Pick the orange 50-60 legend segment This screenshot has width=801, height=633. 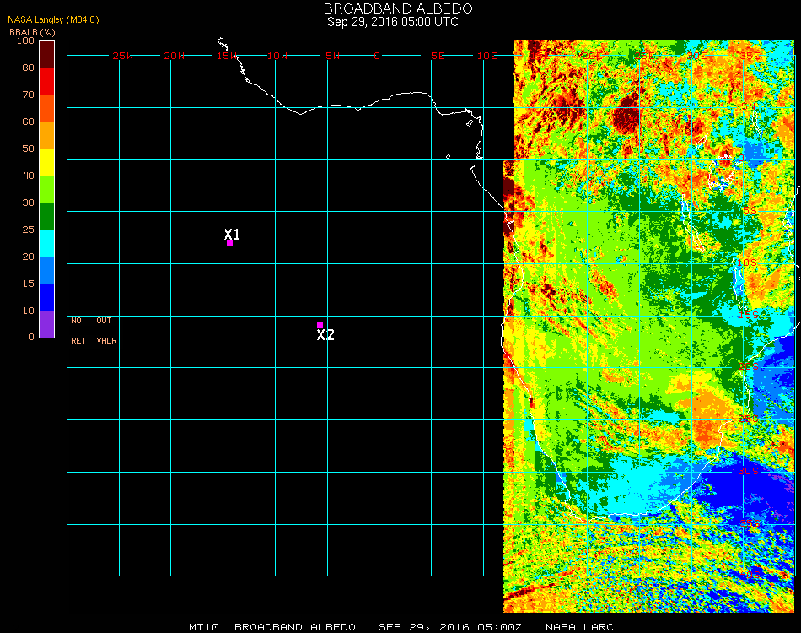click(x=46, y=135)
